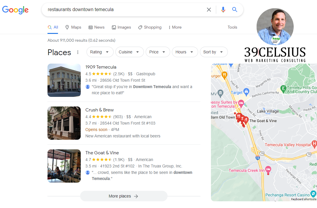
Task: Open the Crush & Brew listing title
Action: coord(99,110)
